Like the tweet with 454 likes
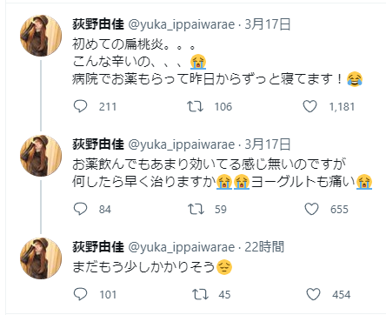 pyautogui.click(x=313, y=294)
